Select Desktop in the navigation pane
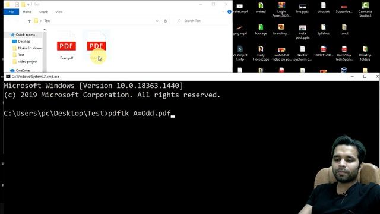 point(24,42)
